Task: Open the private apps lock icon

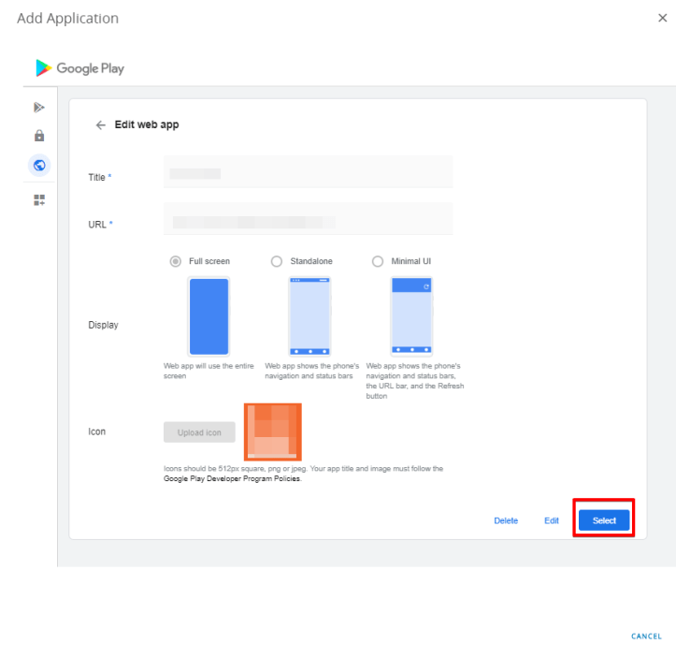Action: (x=39, y=136)
